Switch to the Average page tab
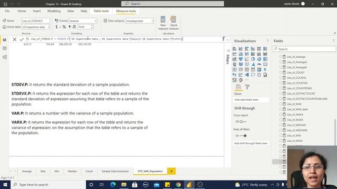Screen dimensions: 337x189 pos(27,171)
